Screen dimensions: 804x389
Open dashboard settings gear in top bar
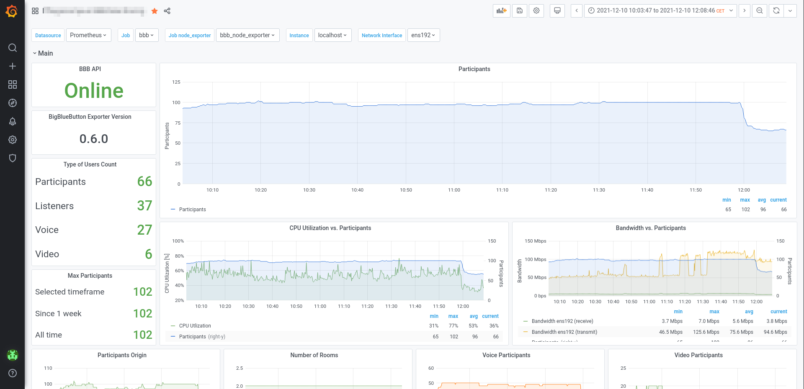point(536,11)
